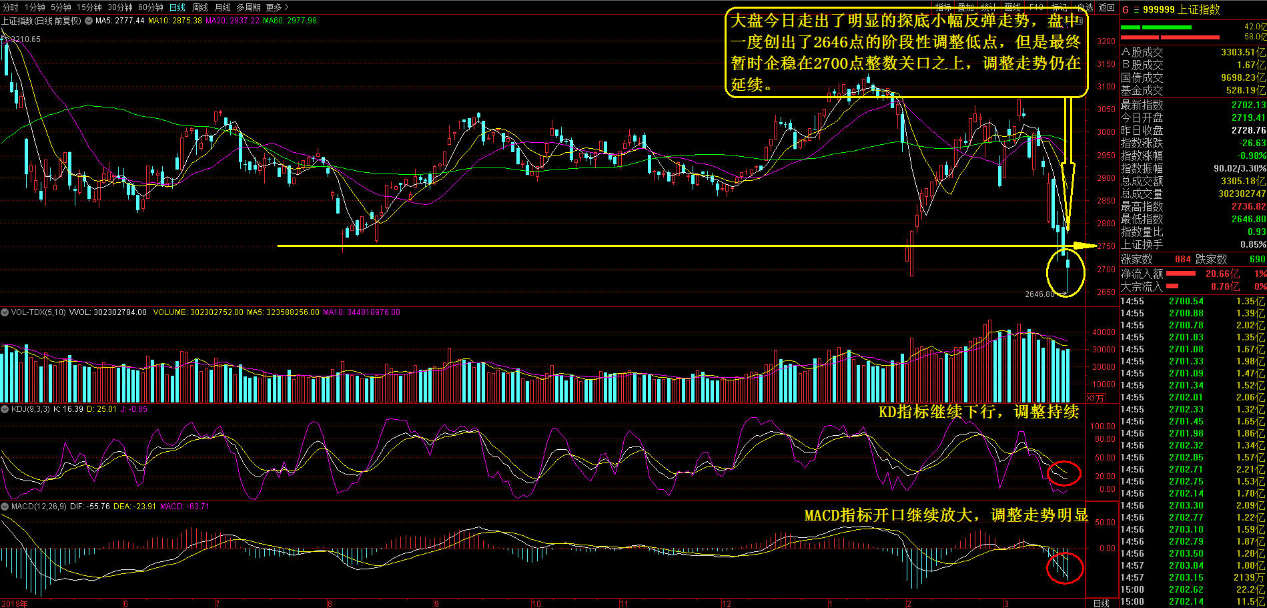The height and width of the screenshot is (608, 1267).
Task: Click the three-line list icon next to 999999
Action: [x=1136, y=9]
